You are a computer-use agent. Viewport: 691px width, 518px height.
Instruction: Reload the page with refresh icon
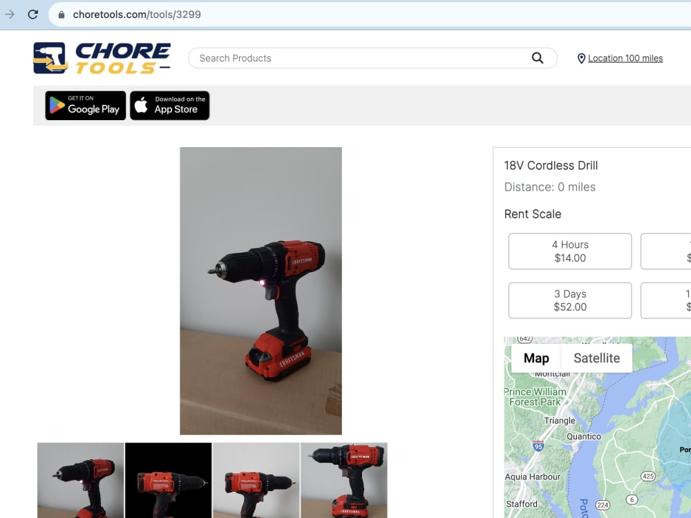[32, 14]
